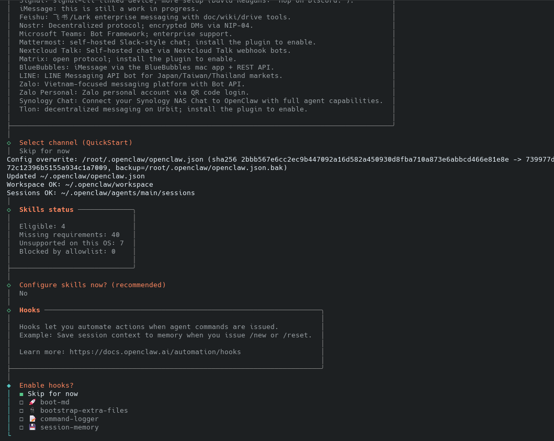Click the rocket icon beside boot-md

tap(32, 402)
